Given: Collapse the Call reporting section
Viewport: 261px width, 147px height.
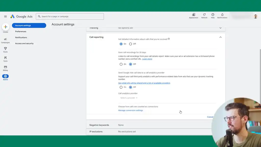Looking at the screenshot, I should click(220, 37).
